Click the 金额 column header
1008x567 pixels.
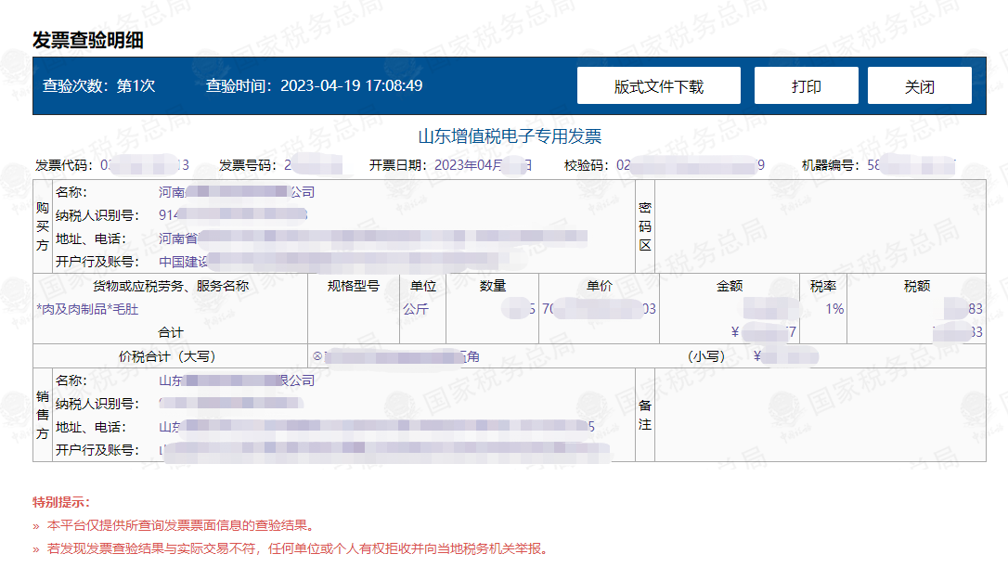(730, 286)
